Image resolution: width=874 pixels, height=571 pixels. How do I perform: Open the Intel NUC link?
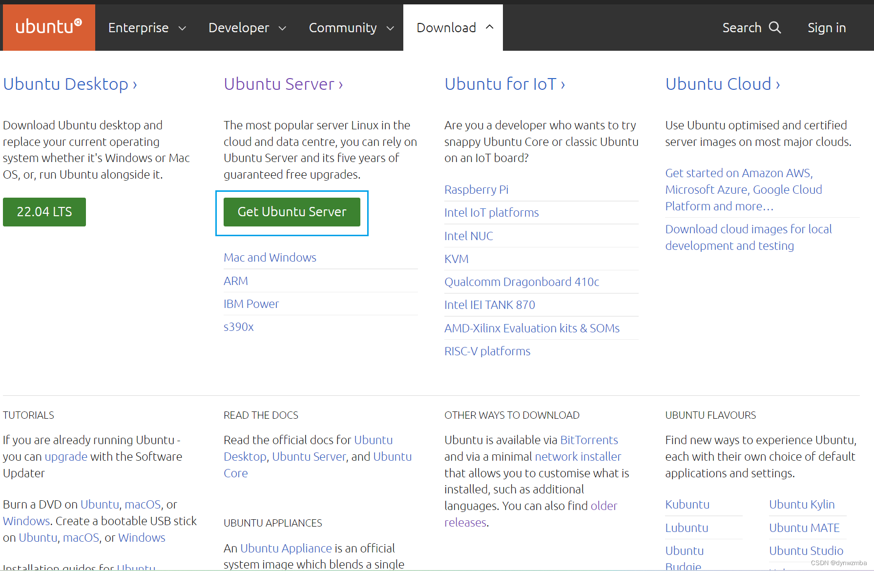(469, 236)
